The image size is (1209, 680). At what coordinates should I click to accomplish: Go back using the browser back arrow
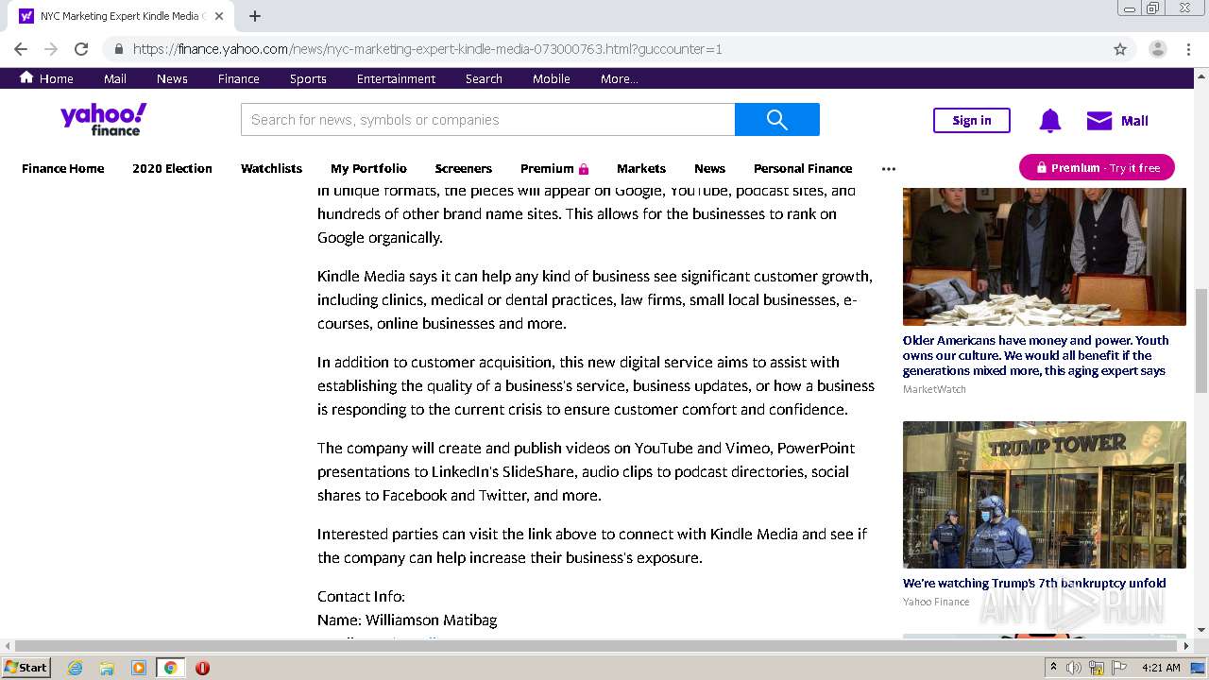point(21,49)
